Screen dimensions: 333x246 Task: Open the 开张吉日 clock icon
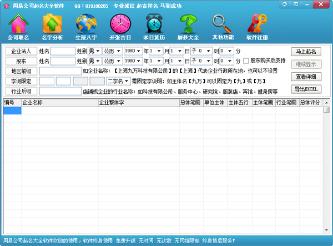tap(119, 26)
